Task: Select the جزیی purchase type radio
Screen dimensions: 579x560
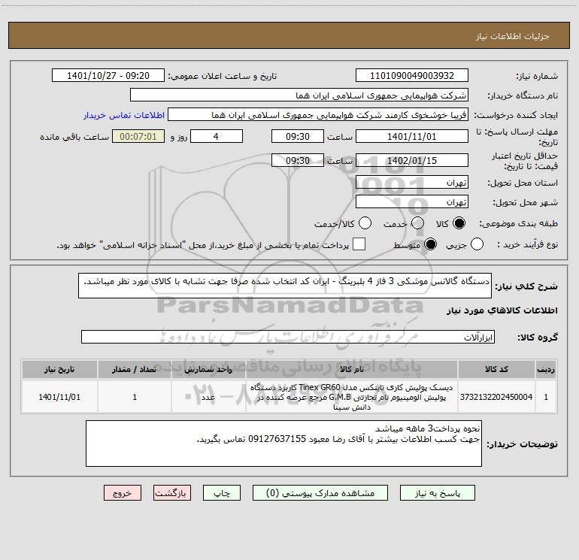Action: point(477,244)
